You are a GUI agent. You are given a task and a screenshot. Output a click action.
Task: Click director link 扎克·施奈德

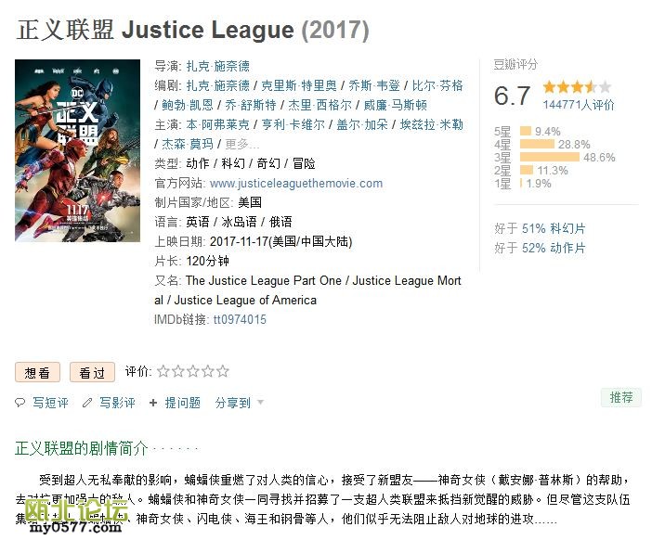point(218,66)
